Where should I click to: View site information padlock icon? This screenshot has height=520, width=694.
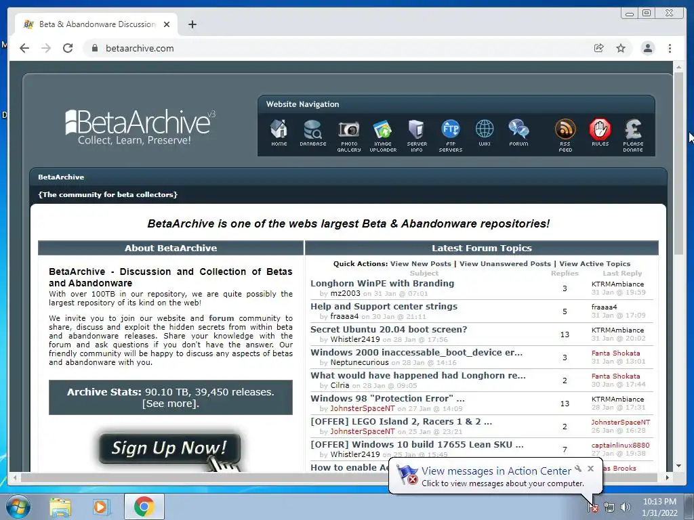[x=94, y=48]
